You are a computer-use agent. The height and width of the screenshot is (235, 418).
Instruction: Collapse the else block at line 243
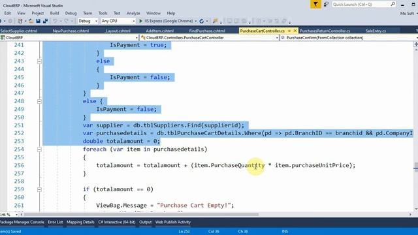point(39,61)
